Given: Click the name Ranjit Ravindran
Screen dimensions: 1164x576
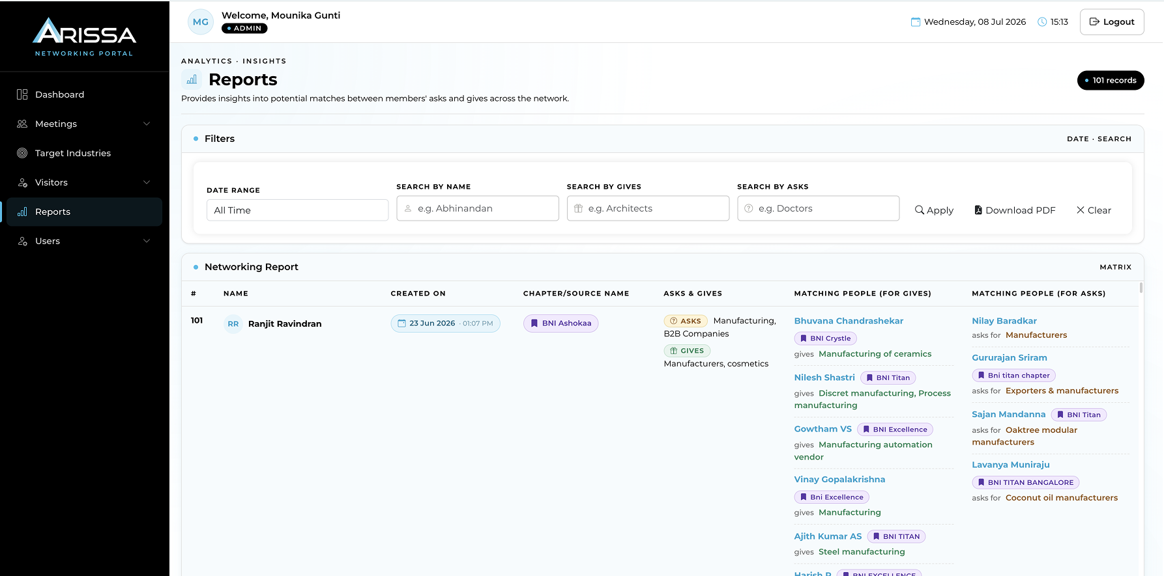Looking at the screenshot, I should pos(285,323).
